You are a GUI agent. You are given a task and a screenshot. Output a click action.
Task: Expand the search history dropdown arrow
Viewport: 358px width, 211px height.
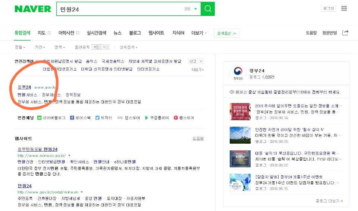[x=196, y=9]
